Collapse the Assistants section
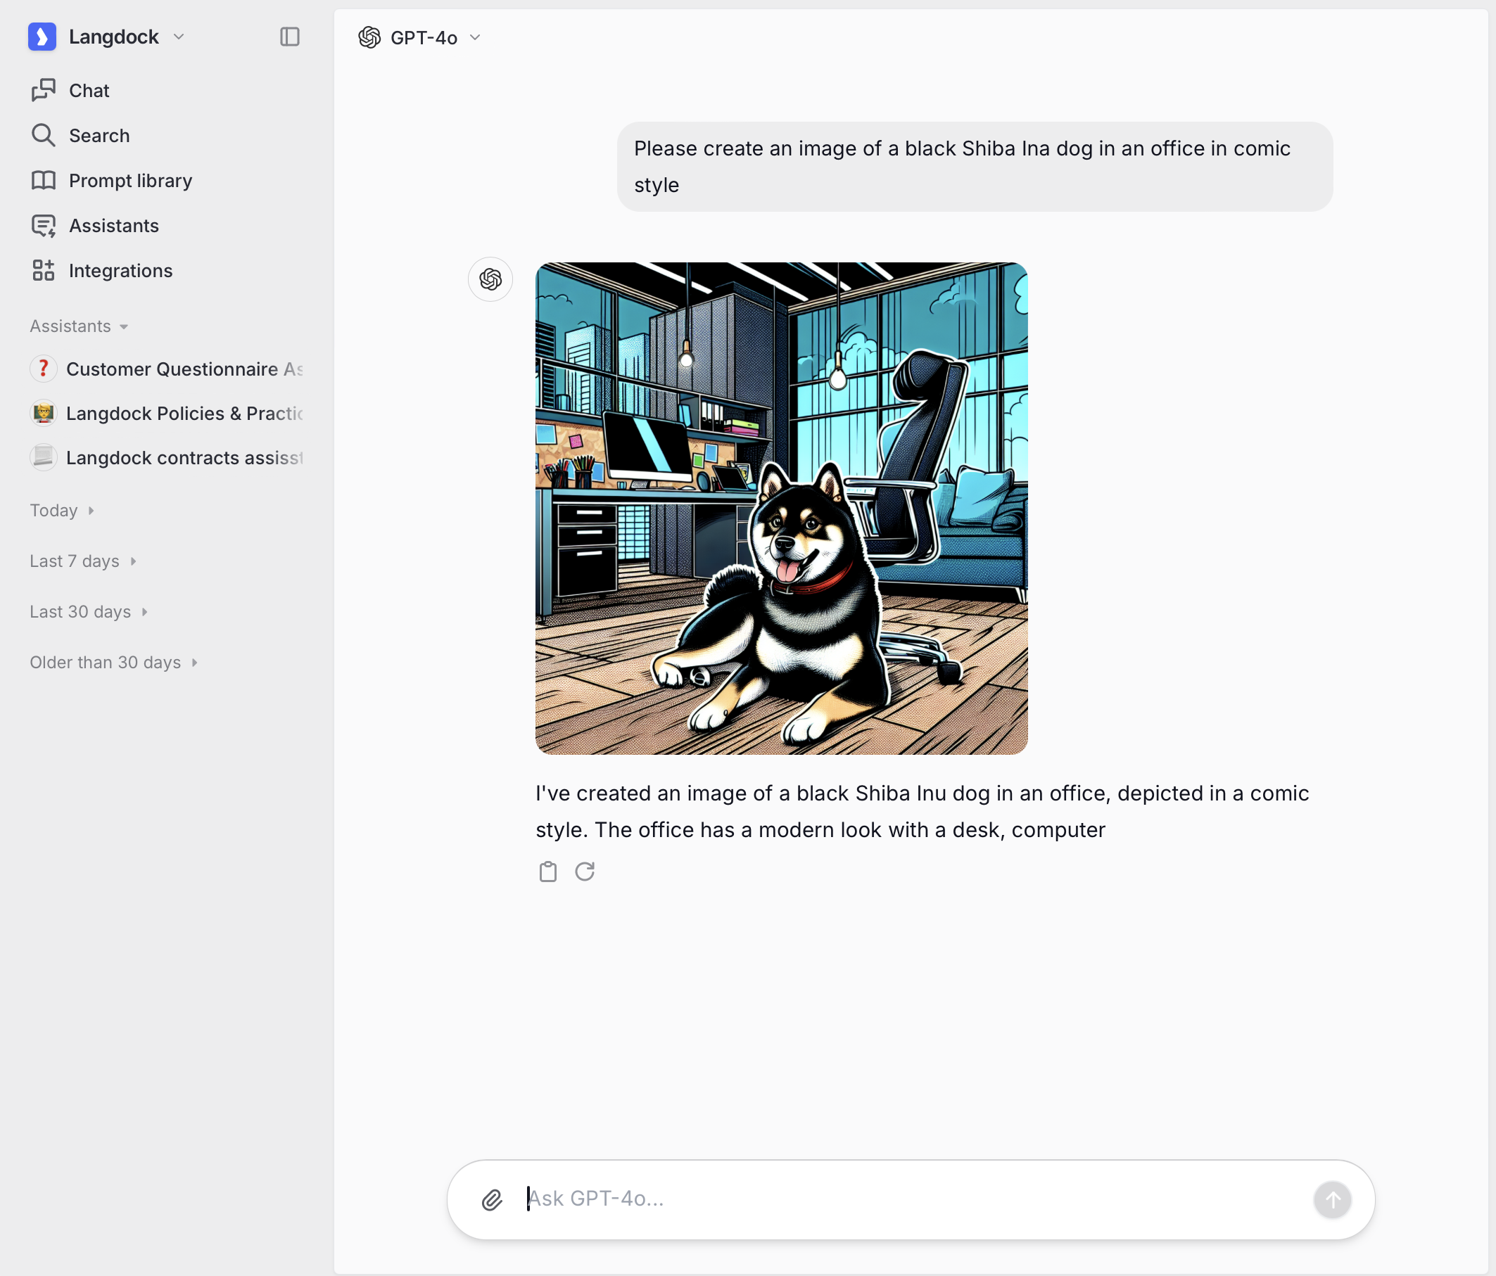 [80, 326]
